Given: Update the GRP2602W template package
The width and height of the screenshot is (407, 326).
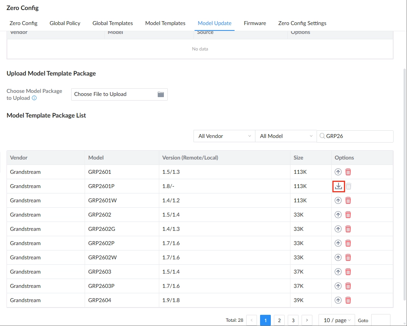Looking at the screenshot, I should (338, 258).
